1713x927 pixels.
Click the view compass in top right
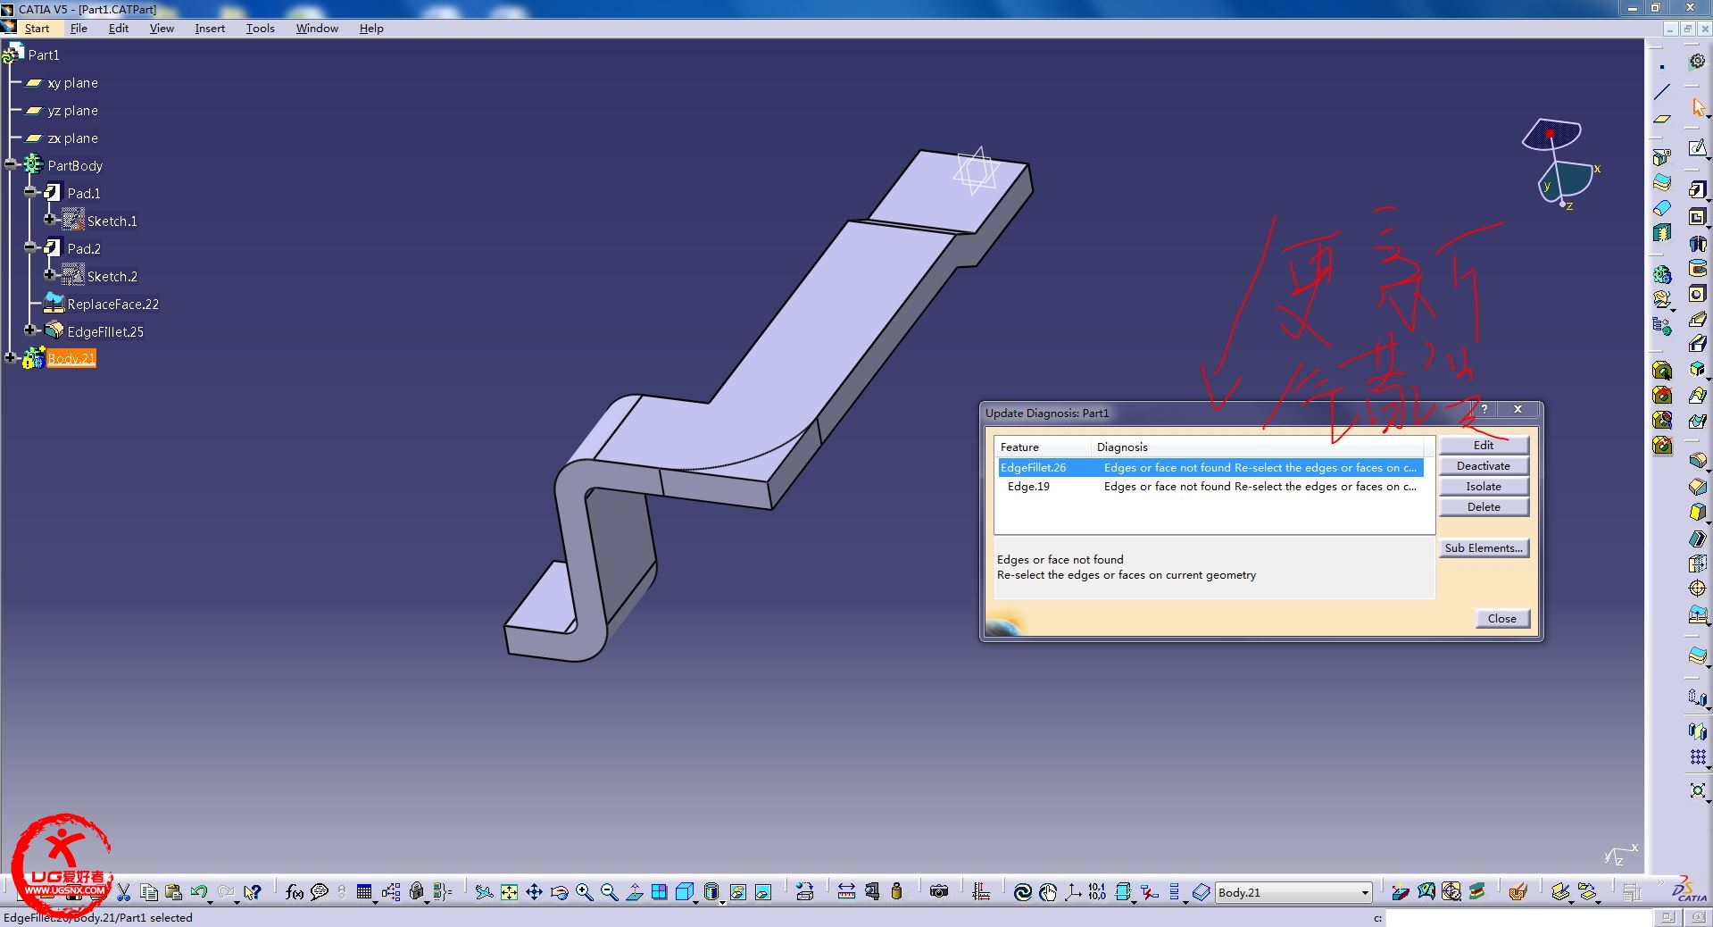pos(1562,163)
